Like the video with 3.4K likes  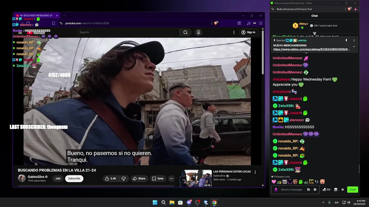(x=110, y=179)
